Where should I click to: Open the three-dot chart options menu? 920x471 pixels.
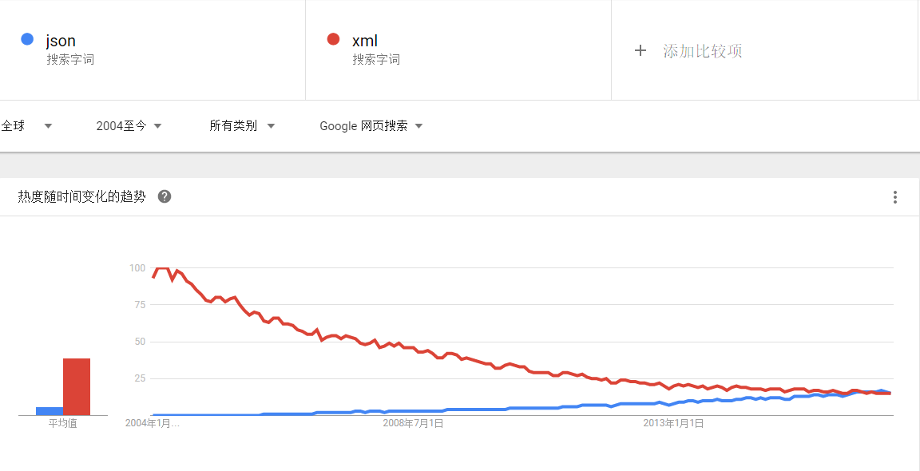click(x=895, y=197)
